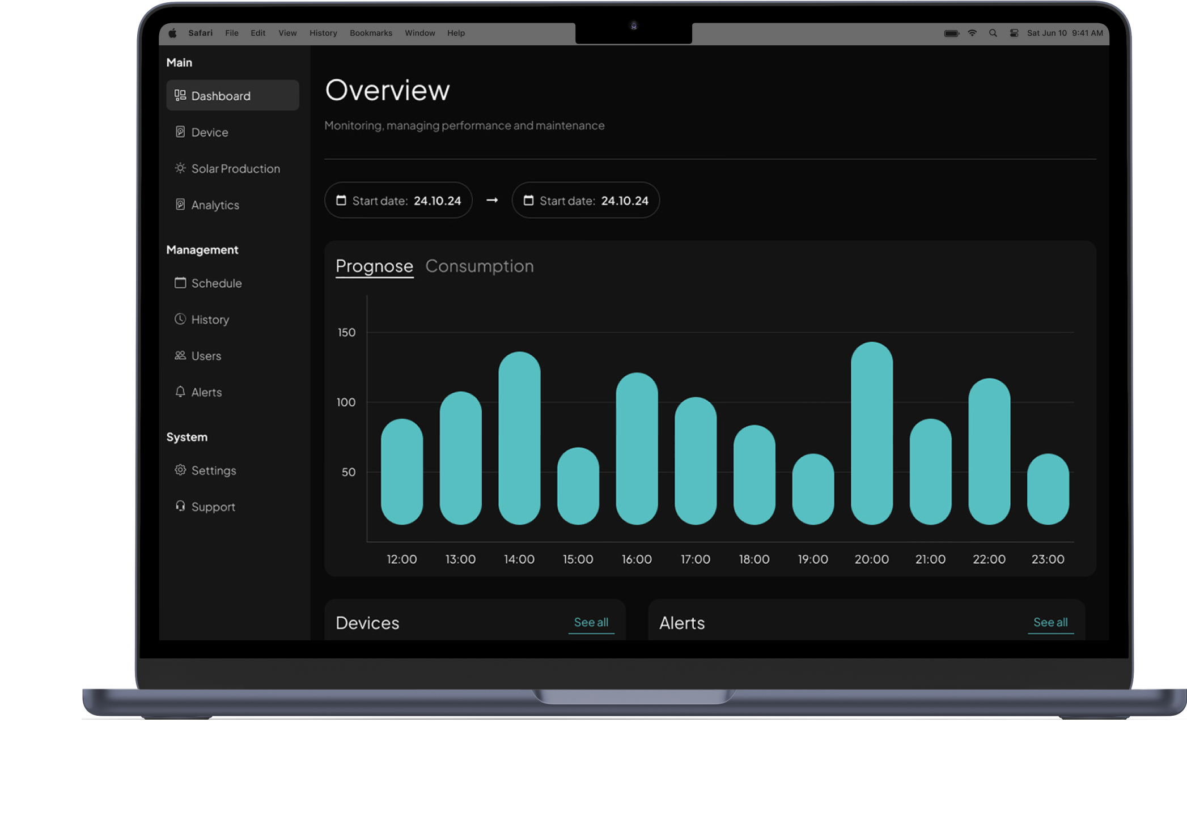Click the 16:00 chart bar
This screenshot has width=1187, height=816.
[637, 448]
